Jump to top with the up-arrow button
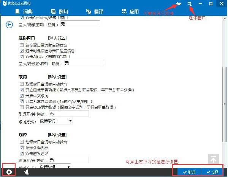This screenshot has height=177, width=228. 213,160
